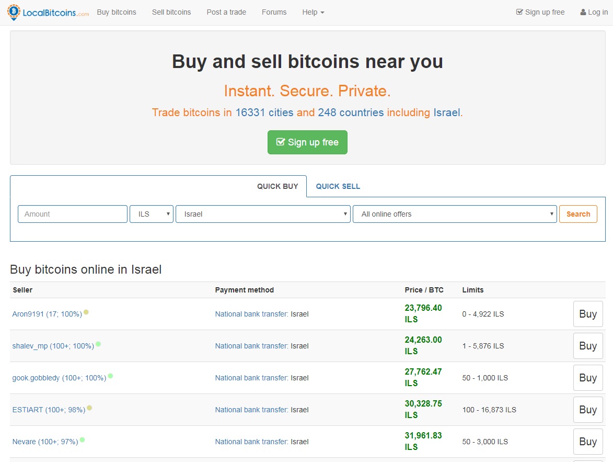
Task: Click the price 30,328.75 ILS
Action: [423, 409]
